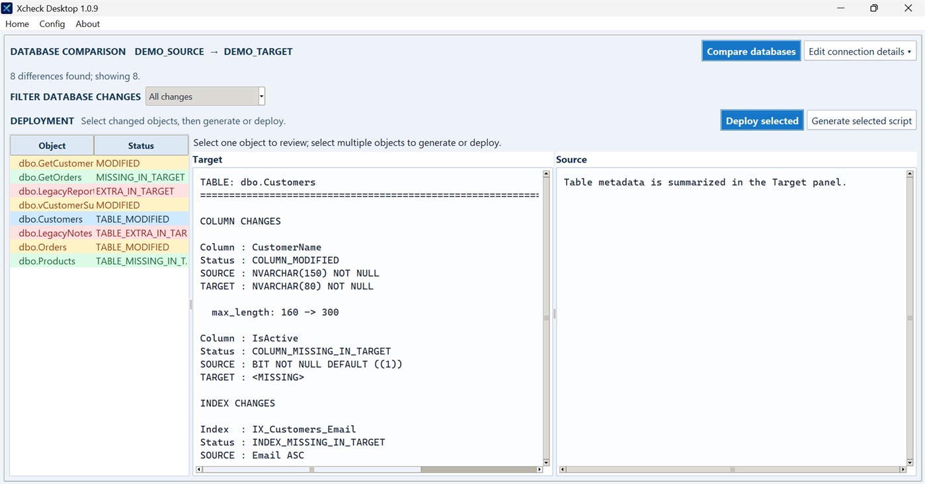Screen dimensions: 925x484
Task: Click the max_length: 160 -> 300 line
Action: [275, 312]
